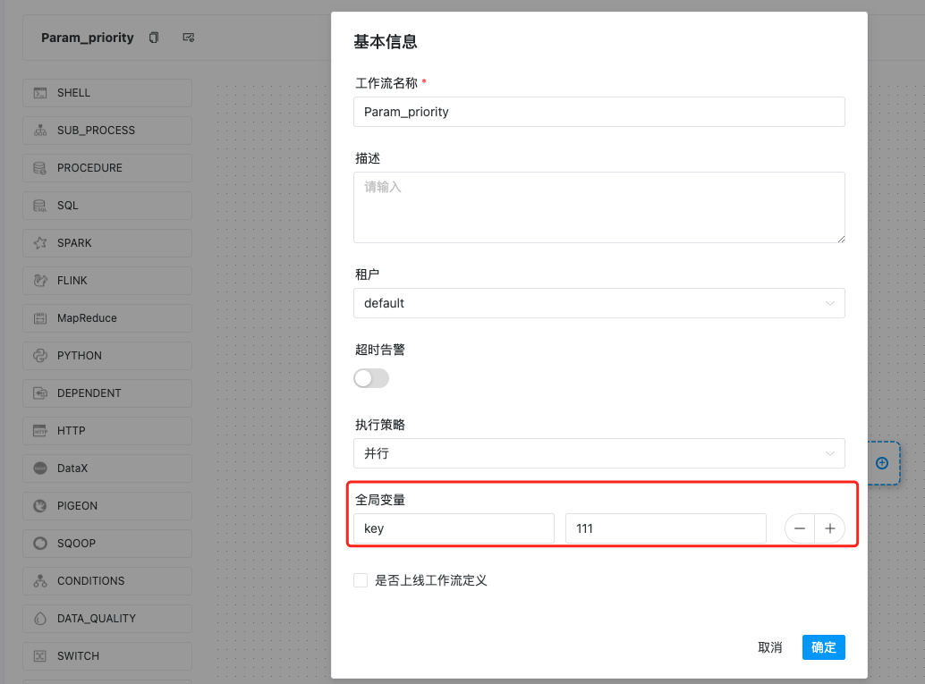The image size is (925, 684).
Task: Remove global variable with minus button
Action: pos(800,528)
